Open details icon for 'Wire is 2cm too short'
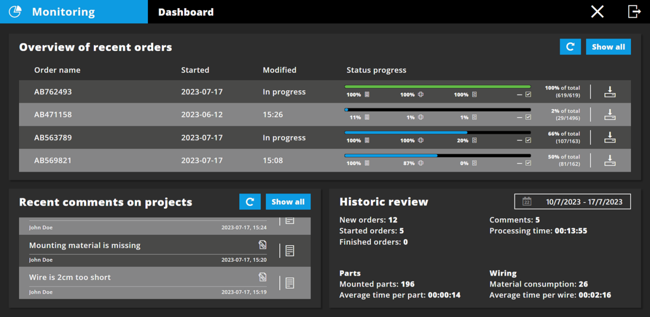 (x=289, y=282)
